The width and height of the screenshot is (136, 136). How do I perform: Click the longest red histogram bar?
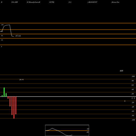(x=14, y=107)
